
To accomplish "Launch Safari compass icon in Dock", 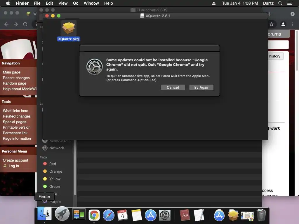I will pos(109,215).
